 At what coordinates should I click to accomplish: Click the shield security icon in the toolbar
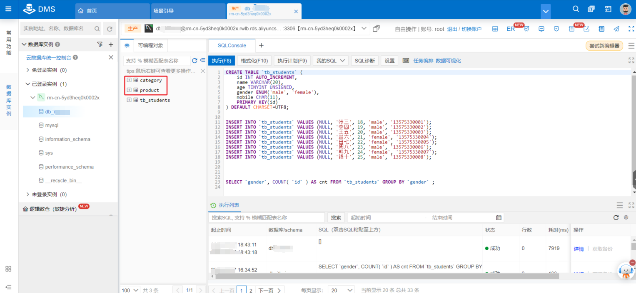tap(556, 29)
